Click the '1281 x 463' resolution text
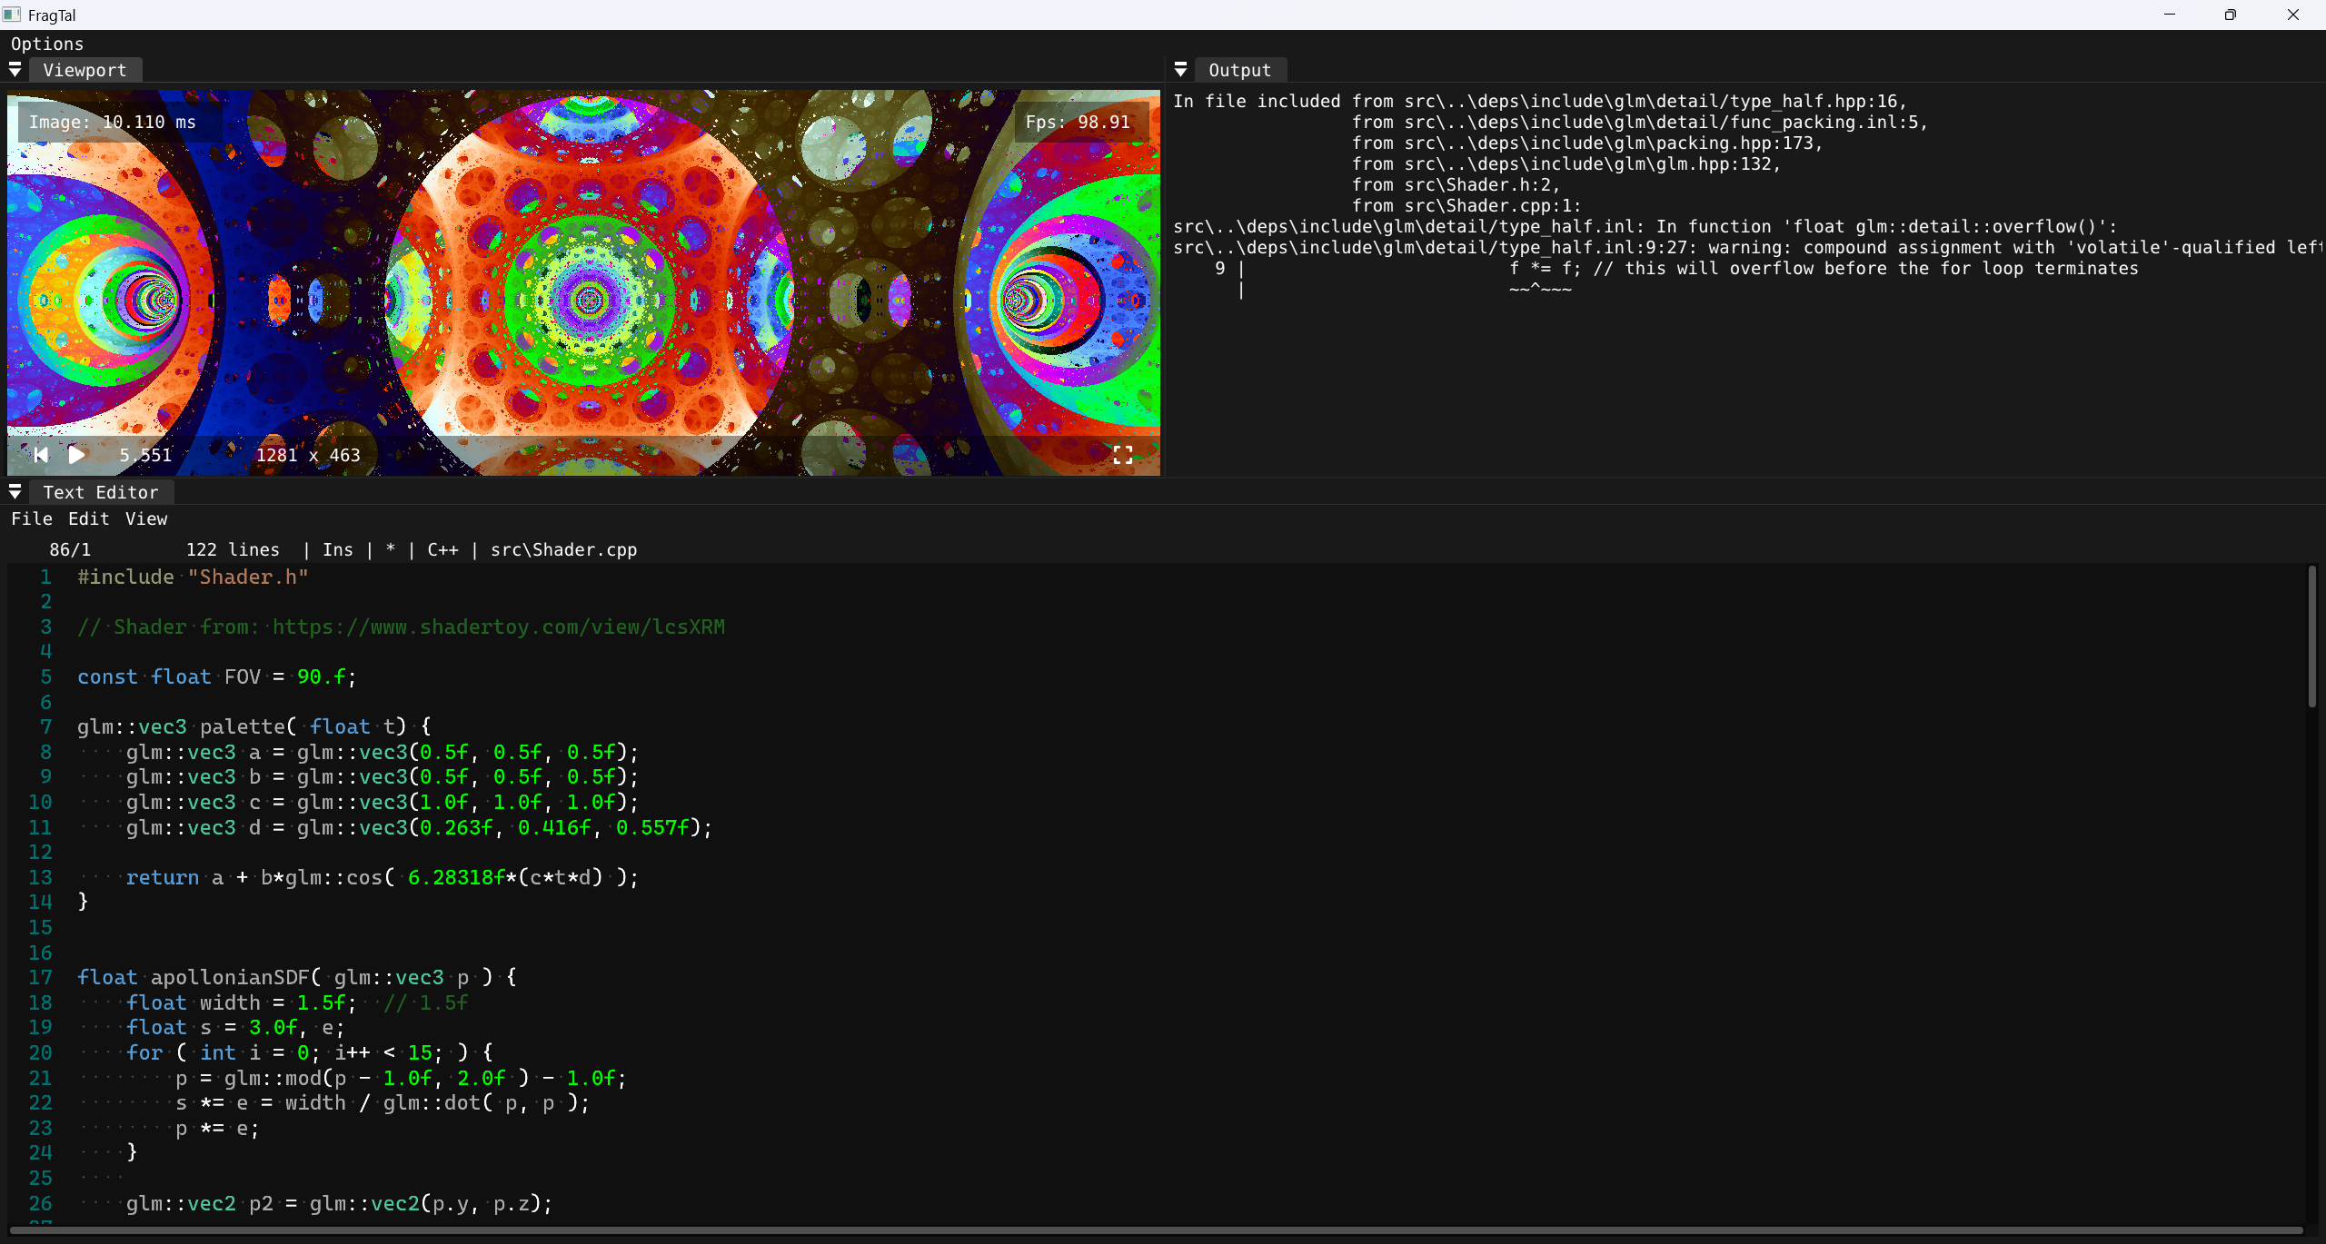Image resolution: width=2326 pixels, height=1244 pixels. click(308, 455)
